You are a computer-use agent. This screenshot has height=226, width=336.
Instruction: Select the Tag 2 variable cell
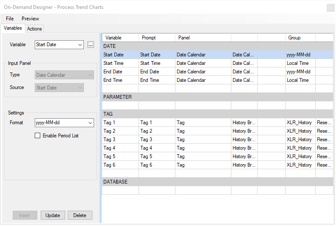tap(120, 131)
